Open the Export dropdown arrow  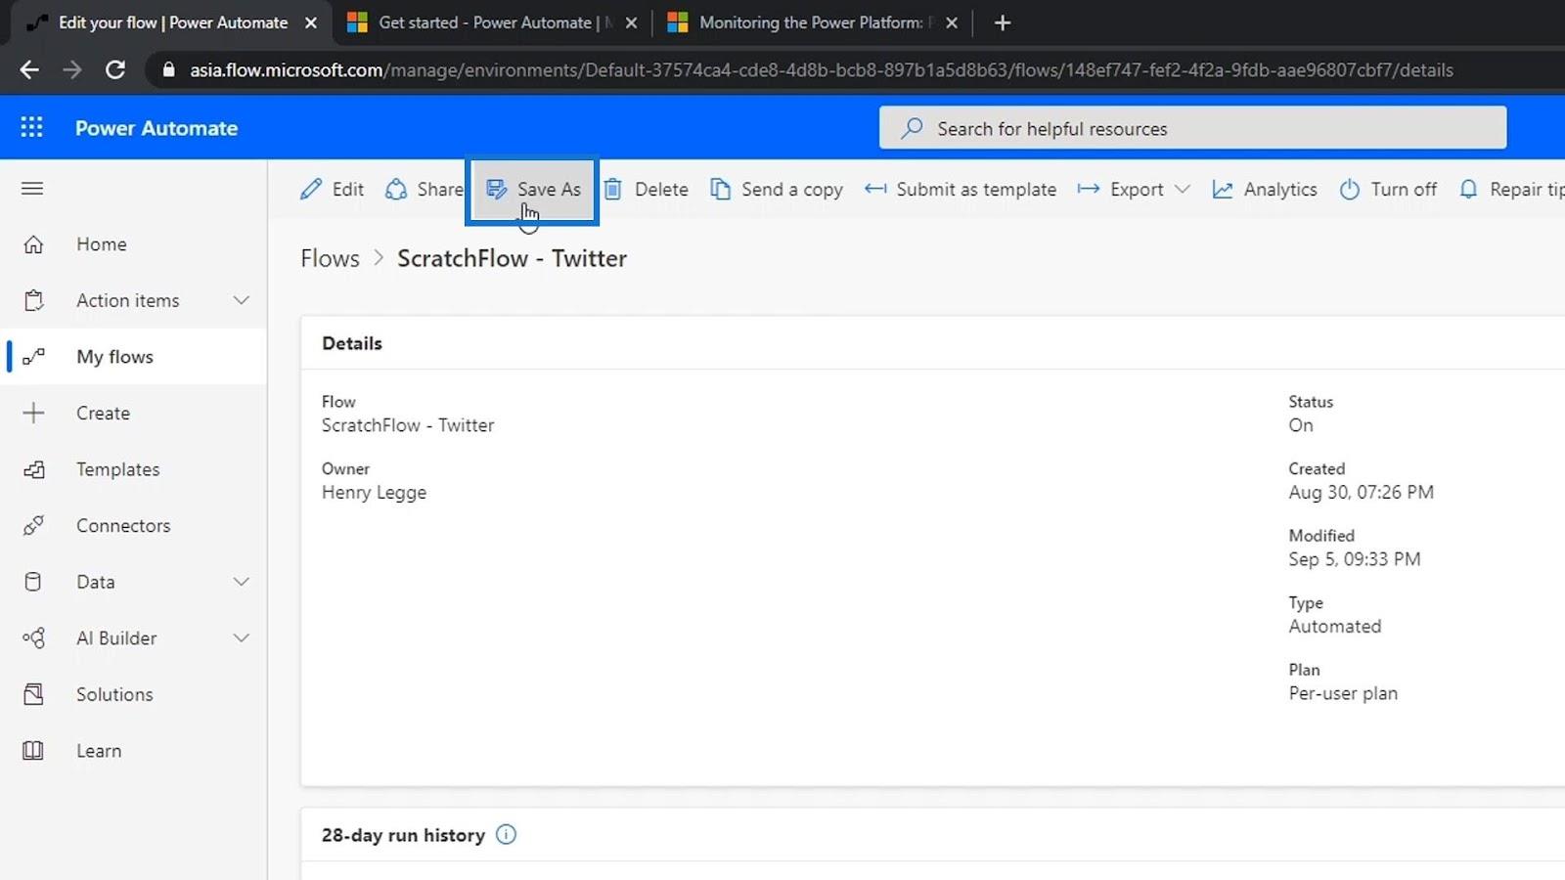(x=1183, y=189)
